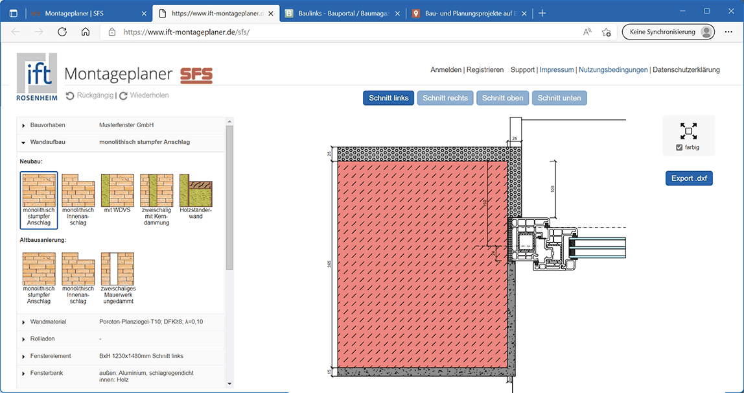Click the Anmelden link
744x393 pixels.
coord(446,70)
